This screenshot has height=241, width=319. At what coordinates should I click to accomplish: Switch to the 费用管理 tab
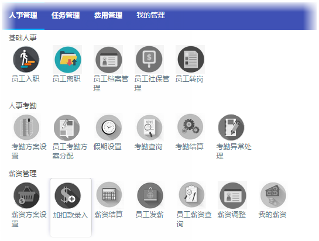click(x=108, y=15)
